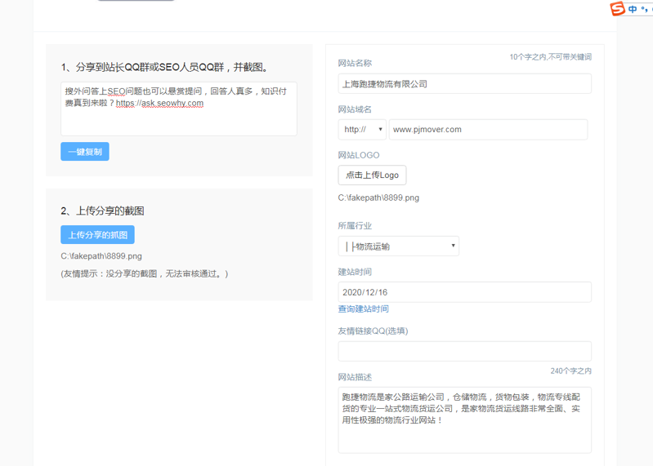The height and width of the screenshot is (466, 653).
Task: Click the 一键复制 button
Action: 85,152
